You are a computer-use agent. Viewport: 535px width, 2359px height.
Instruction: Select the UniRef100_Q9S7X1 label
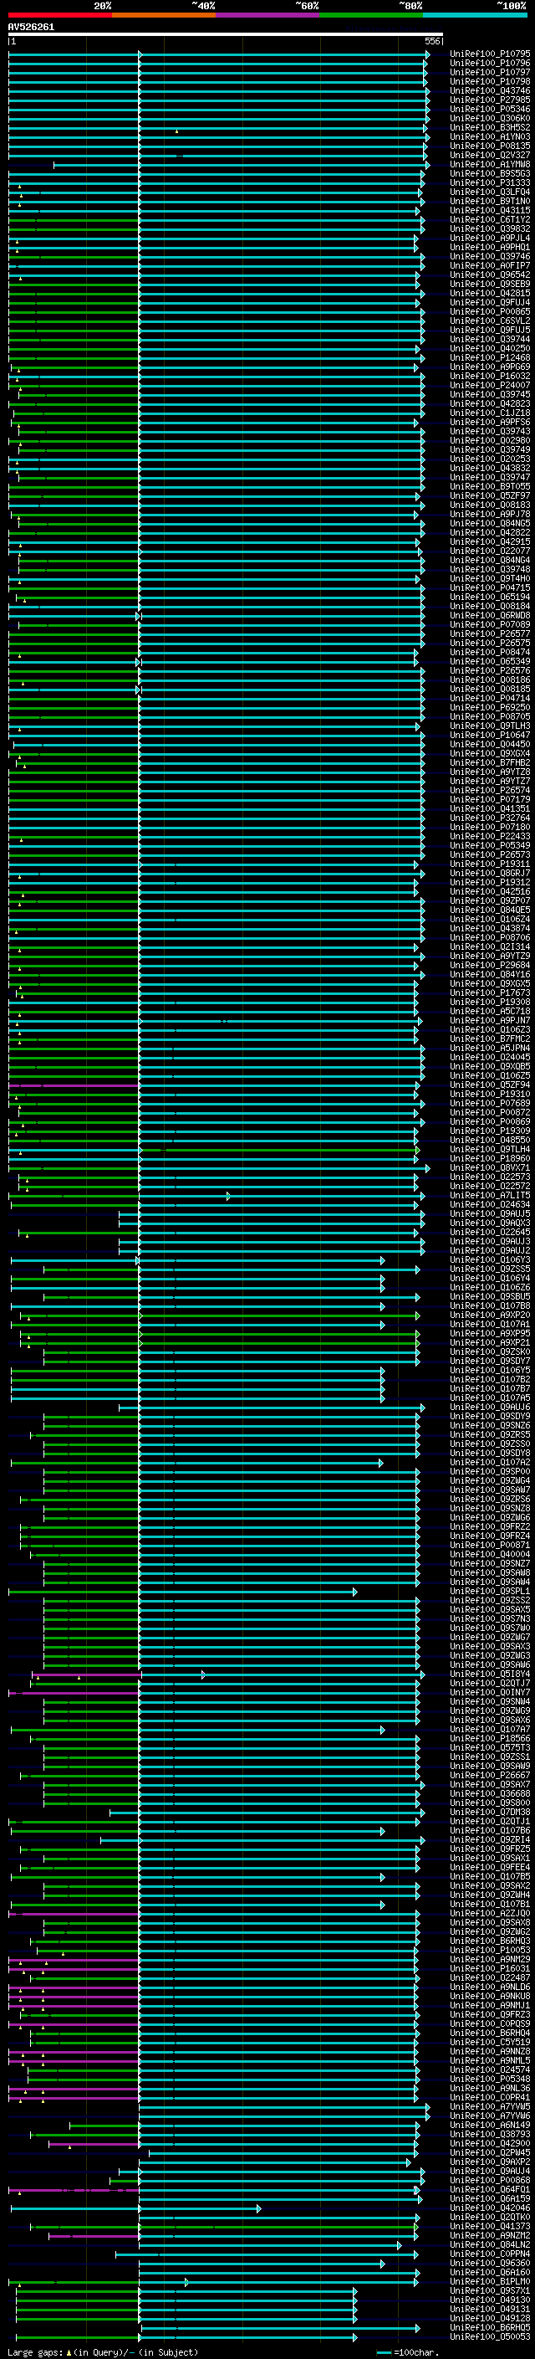(490, 2290)
